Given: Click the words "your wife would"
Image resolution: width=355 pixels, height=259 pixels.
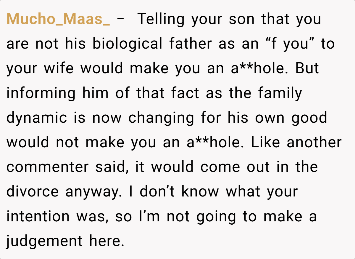Looking at the screenshot, I should coord(64,68).
